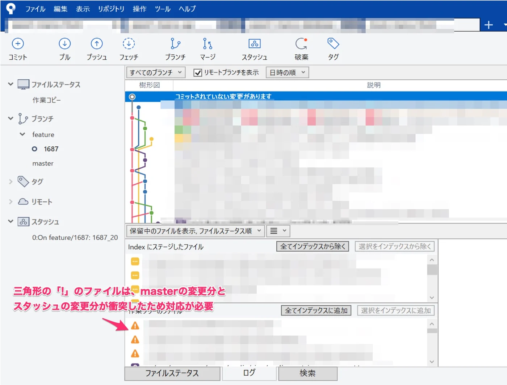Open a new tab with plus icon
This screenshot has width=507, height=385.
tap(489, 25)
